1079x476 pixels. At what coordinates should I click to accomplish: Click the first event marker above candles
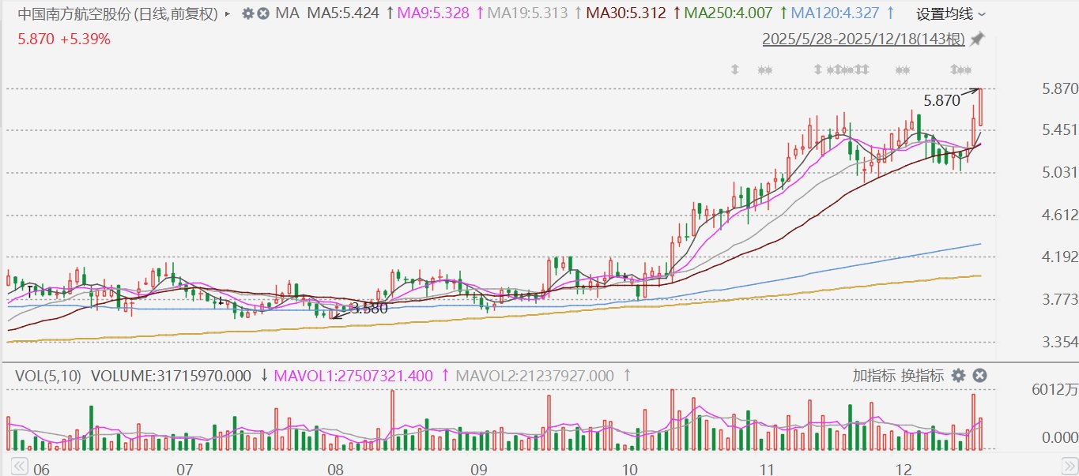pos(735,69)
